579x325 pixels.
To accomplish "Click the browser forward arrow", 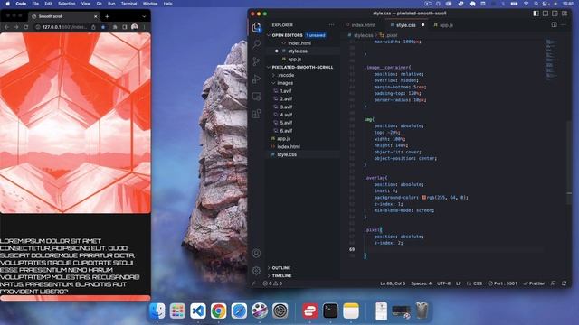I will pos(16,27).
